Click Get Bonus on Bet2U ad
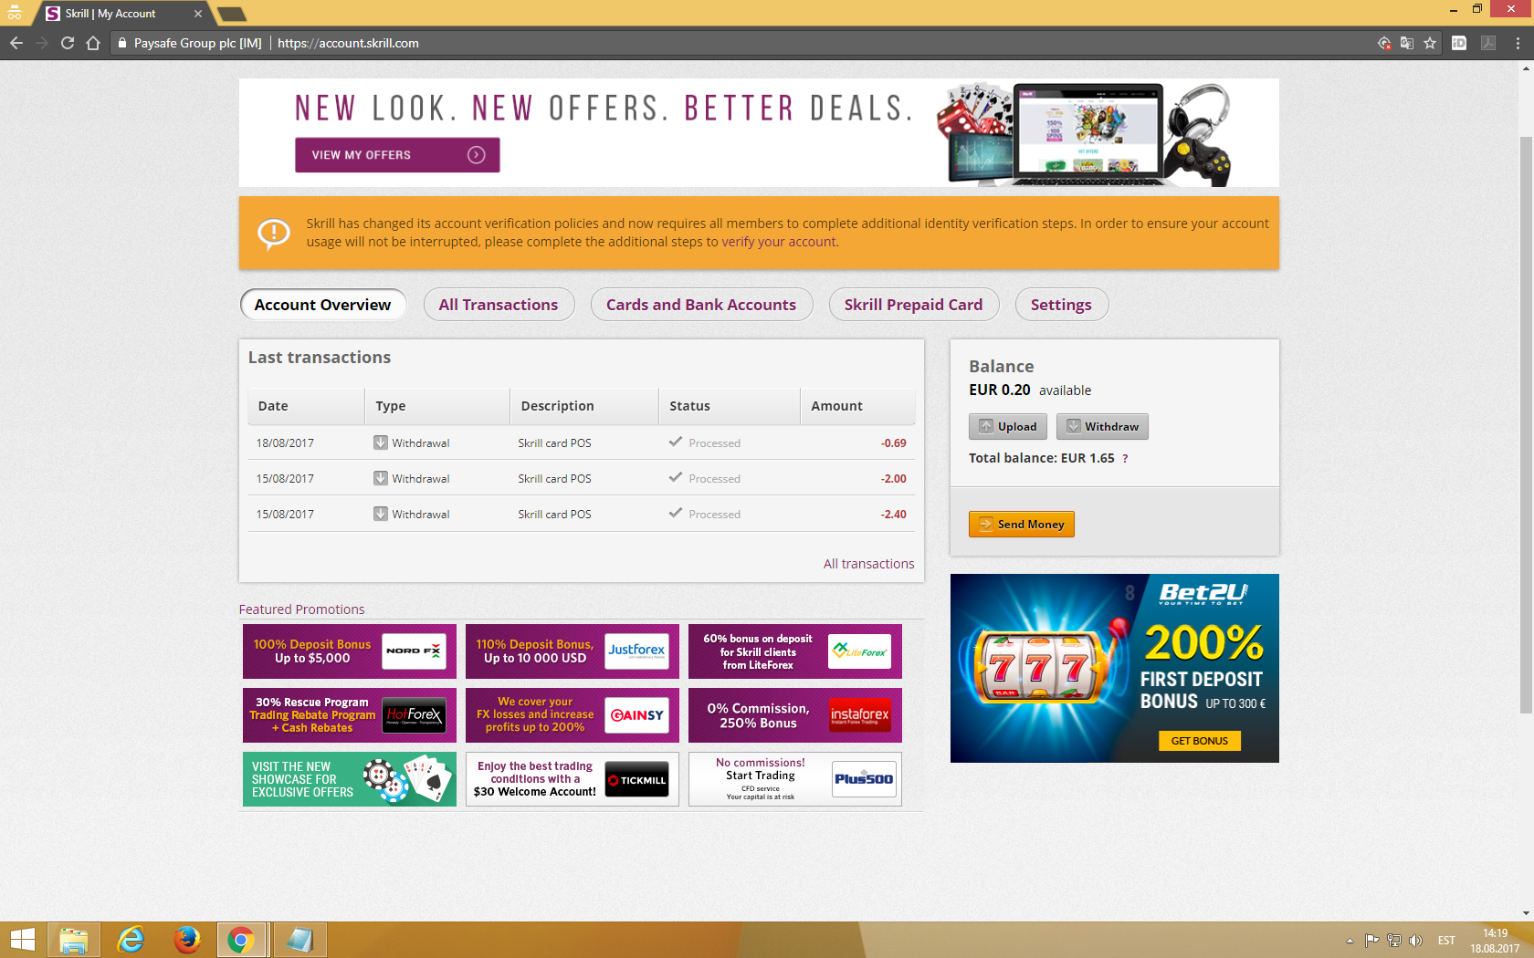 (x=1200, y=741)
